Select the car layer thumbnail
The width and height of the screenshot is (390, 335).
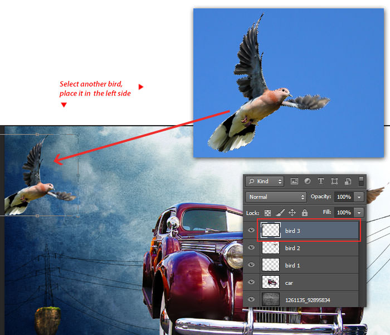[x=271, y=282]
